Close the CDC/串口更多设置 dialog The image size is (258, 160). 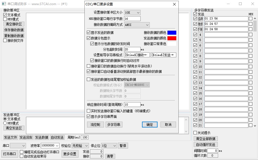pos(174,4)
